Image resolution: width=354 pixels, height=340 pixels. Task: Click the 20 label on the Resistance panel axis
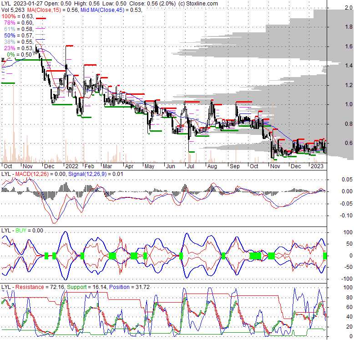(349, 327)
